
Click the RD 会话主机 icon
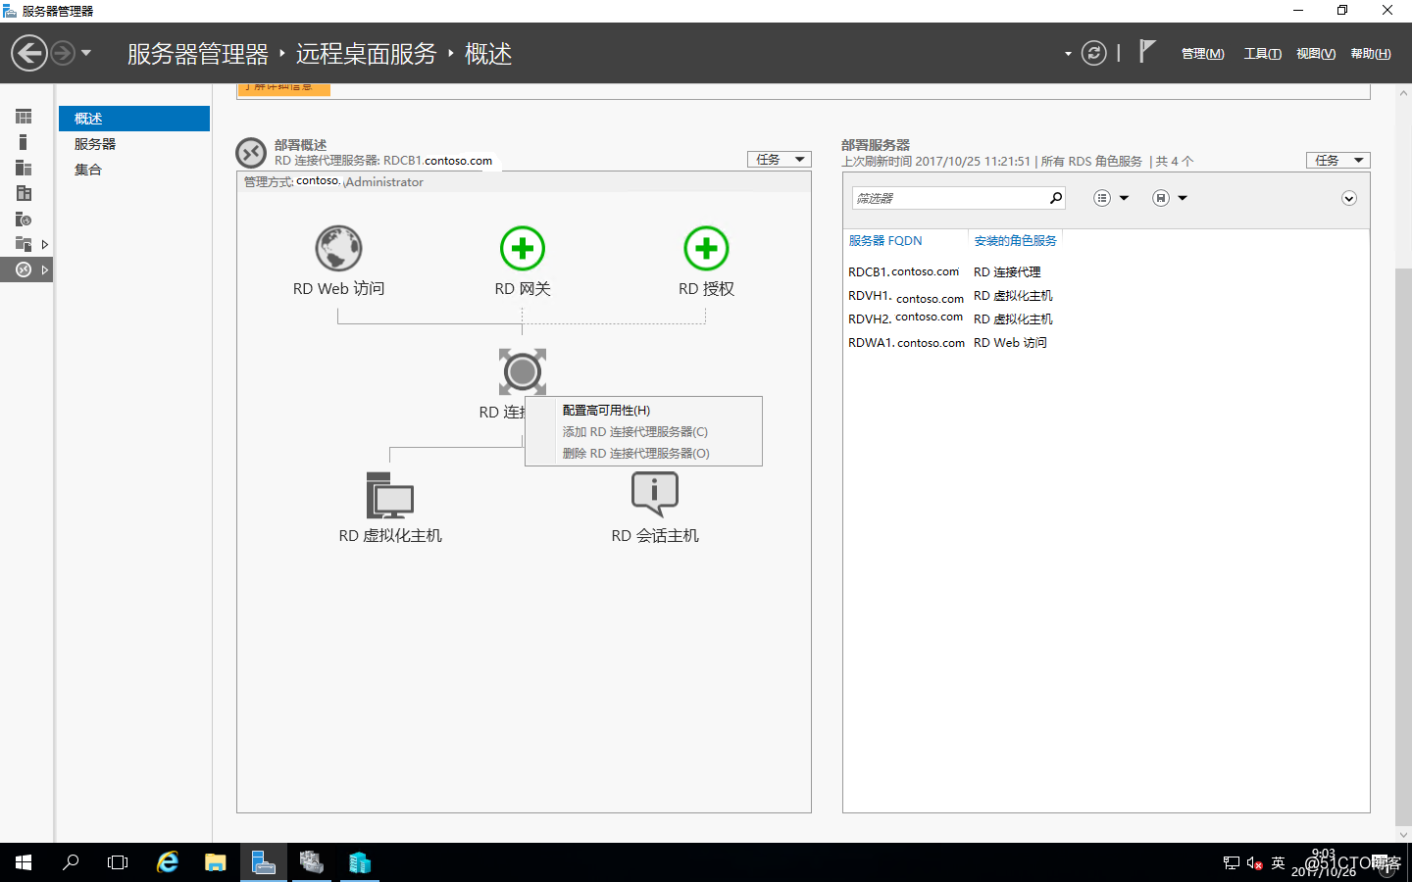[x=655, y=494]
